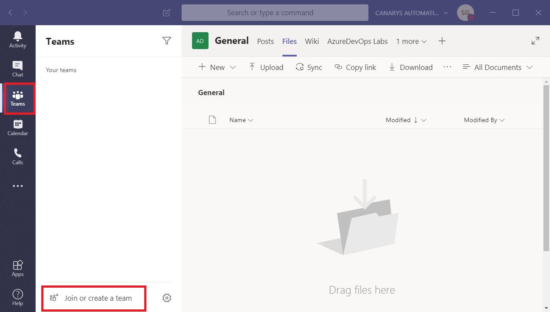Open manage teams gear icon
The width and height of the screenshot is (550, 312).
click(167, 298)
